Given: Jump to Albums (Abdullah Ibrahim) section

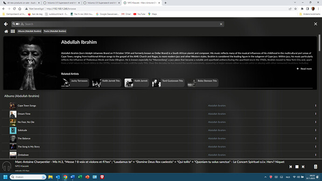Looking at the screenshot, I should 29,31.
